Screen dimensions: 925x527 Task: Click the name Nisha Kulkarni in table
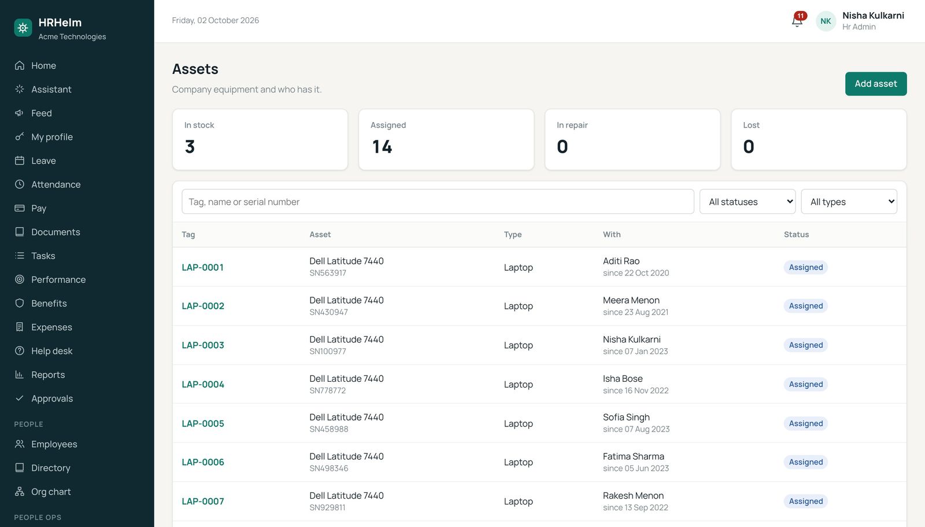click(x=632, y=340)
